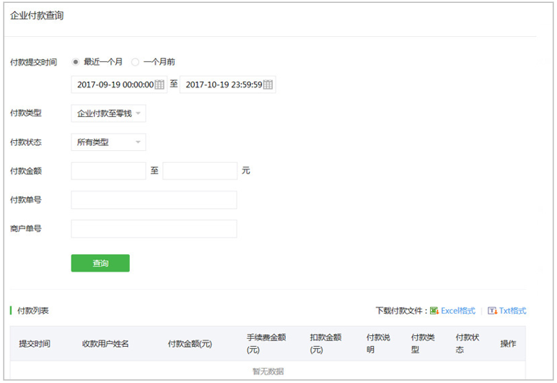
Task: Click the 收款用户姓名 column header
Action: click(x=105, y=344)
